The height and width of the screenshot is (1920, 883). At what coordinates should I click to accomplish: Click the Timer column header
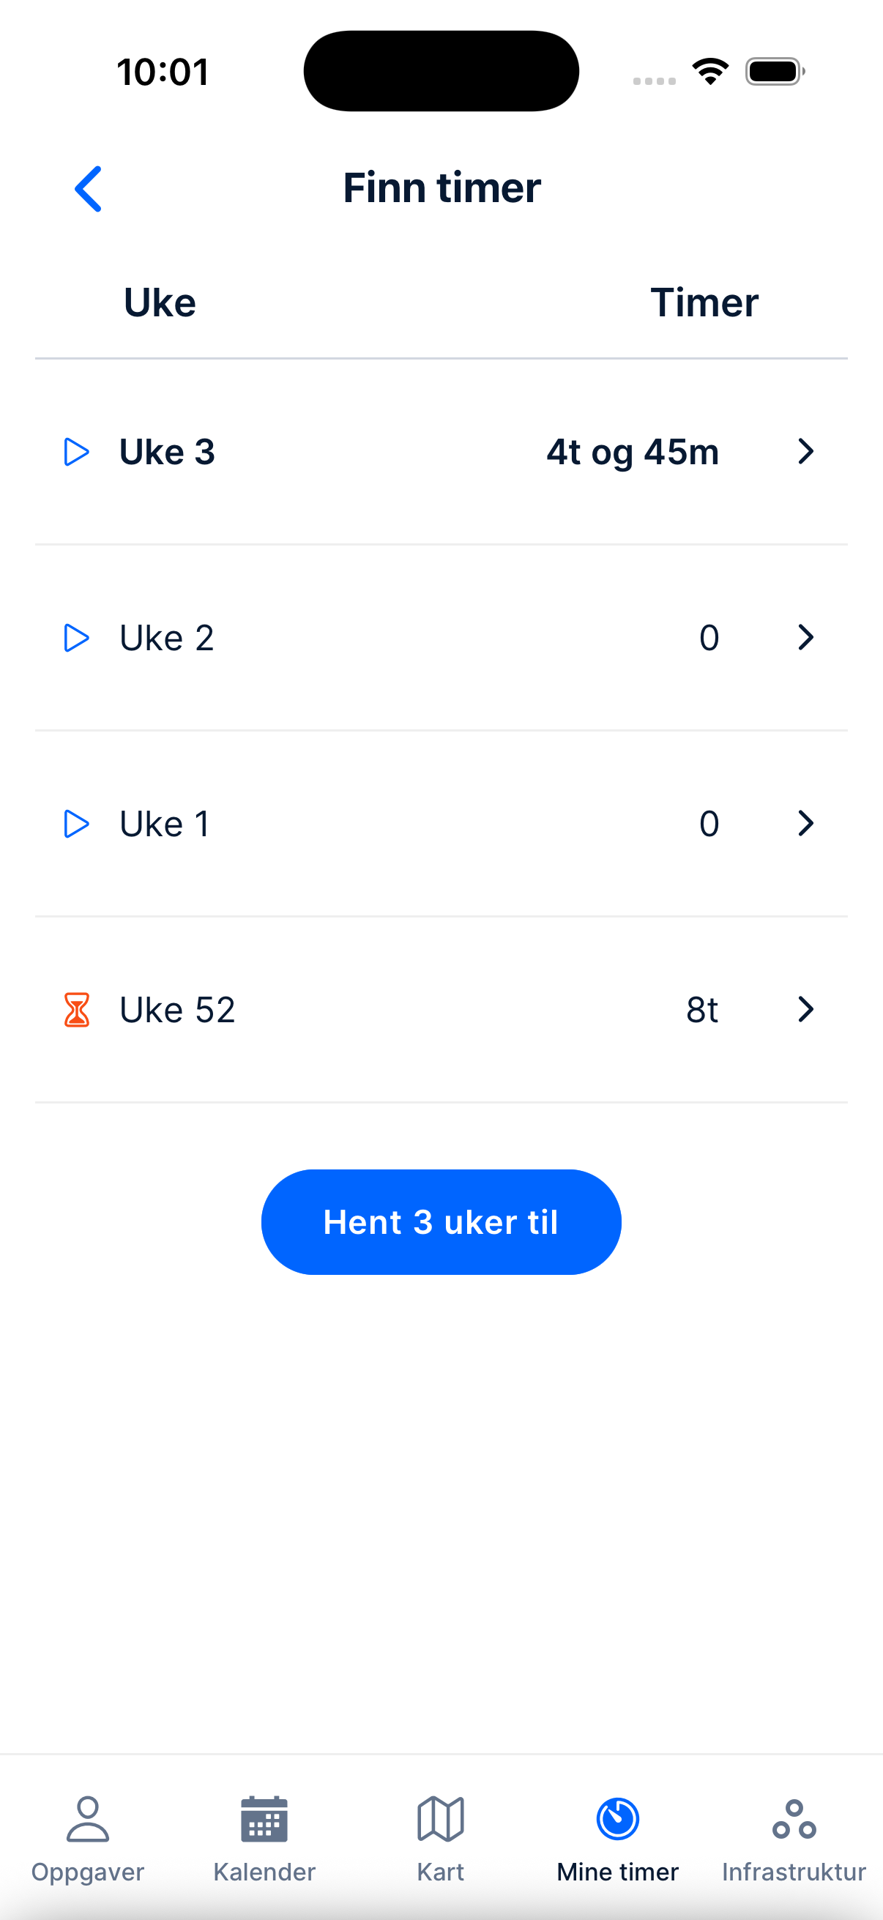click(x=704, y=302)
